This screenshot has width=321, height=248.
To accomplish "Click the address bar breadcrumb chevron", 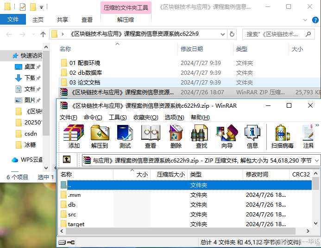I will 63,34.
